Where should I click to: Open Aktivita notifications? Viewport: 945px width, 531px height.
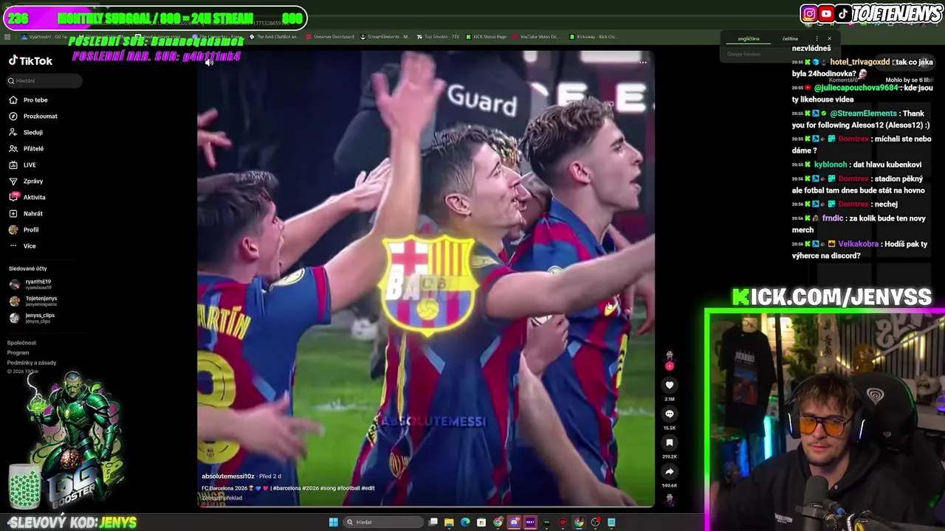tap(34, 197)
